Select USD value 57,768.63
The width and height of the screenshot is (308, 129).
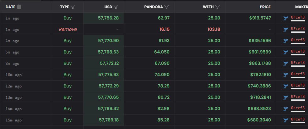click(108, 52)
